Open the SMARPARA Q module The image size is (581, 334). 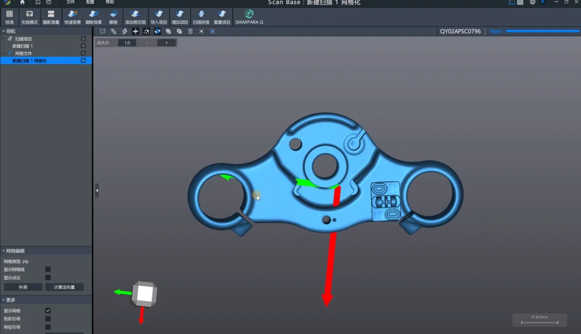pyautogui.click(x=249, y=17)
